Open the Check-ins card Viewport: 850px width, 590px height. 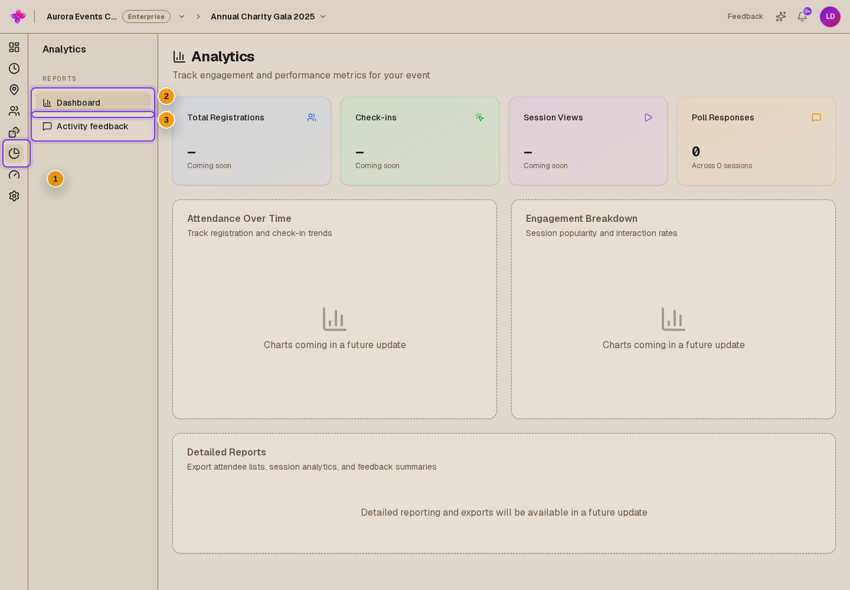click(x=420, y=141)
